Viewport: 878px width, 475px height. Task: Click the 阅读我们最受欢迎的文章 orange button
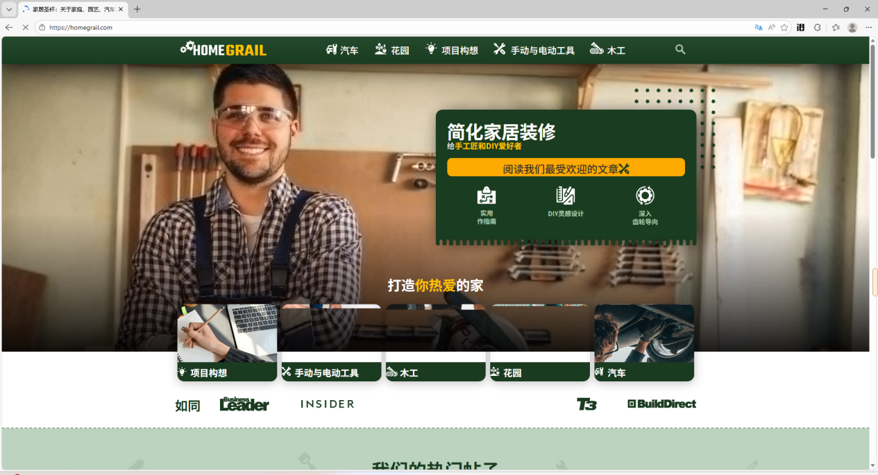pos(566,168)
